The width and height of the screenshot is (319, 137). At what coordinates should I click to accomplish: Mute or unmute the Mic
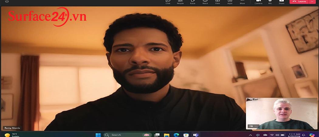(270, 2)
